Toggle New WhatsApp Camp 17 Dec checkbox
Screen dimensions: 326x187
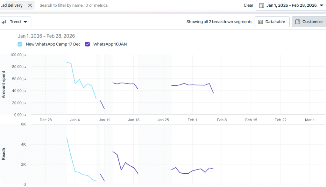(20, 44)
